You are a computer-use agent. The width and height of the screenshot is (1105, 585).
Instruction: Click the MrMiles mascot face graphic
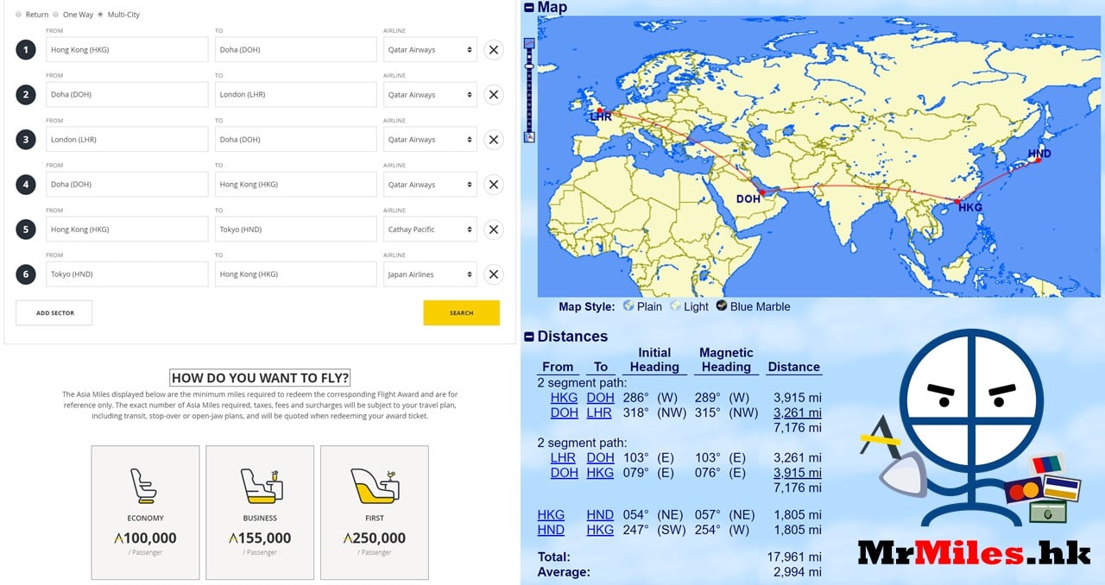coord(971,399)
